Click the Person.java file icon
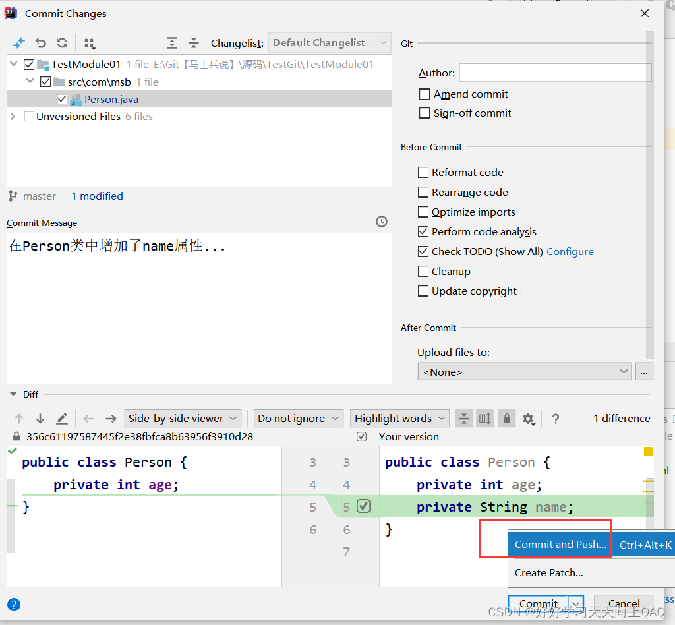Screen dimensions: 675x625 pos(76,100)
